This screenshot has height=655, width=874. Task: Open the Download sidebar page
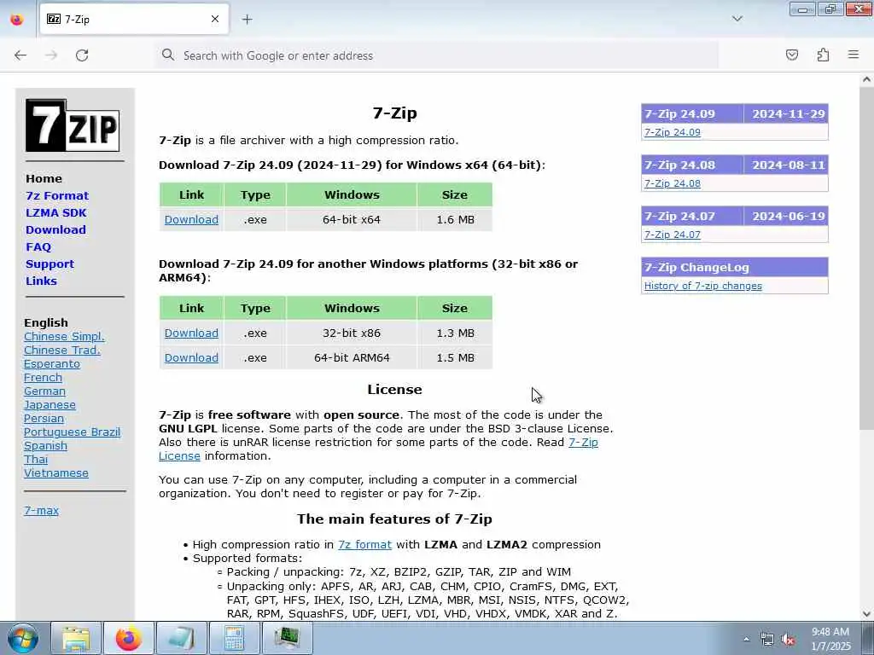click(x=55, y=230)
